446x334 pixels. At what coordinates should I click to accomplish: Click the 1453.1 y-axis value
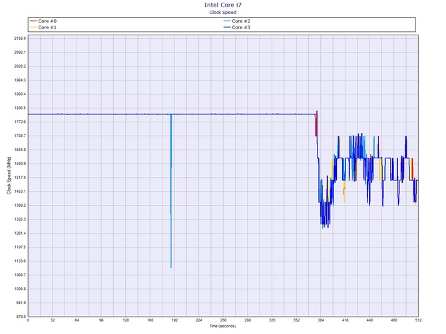[20, 192]
